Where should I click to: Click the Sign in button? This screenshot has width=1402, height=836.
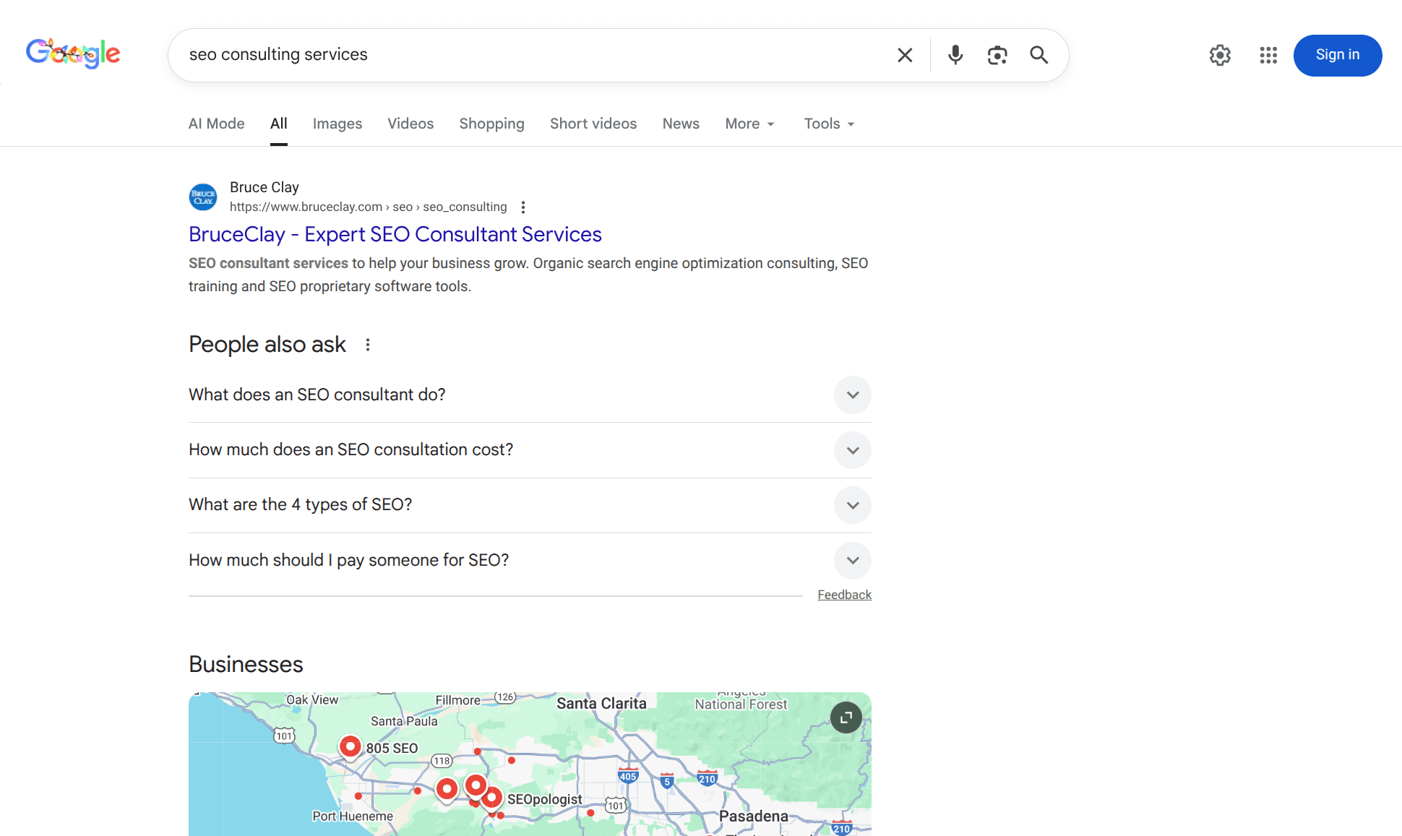pos(1337,55)
